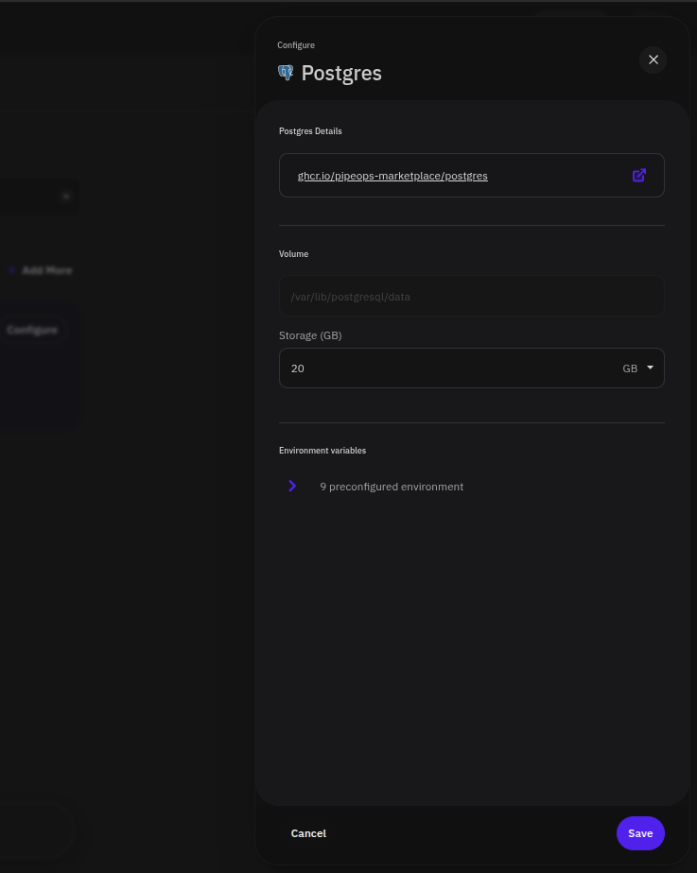Close the Postgres configure panel
This screenshot has width=697, height=873.
653,60
